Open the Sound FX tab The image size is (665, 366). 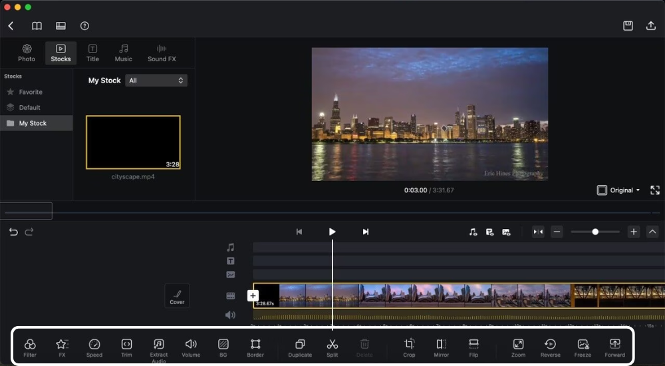point(162,53)
